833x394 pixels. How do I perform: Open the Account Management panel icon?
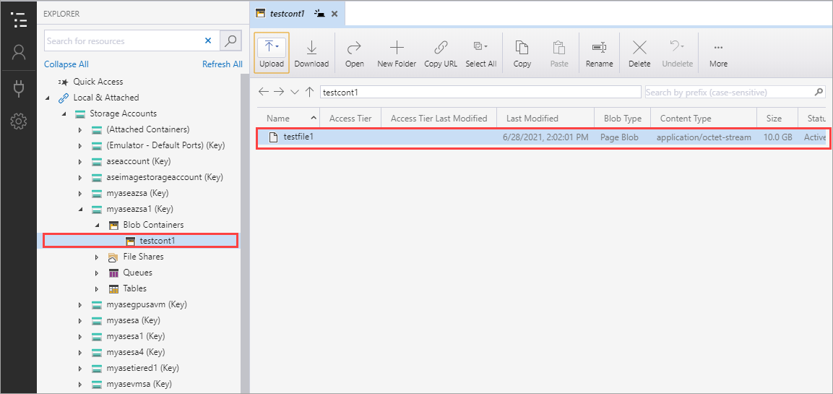19,52
